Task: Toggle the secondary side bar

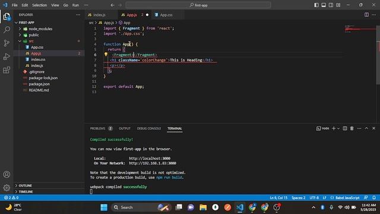Action: [x=331, y=5]
